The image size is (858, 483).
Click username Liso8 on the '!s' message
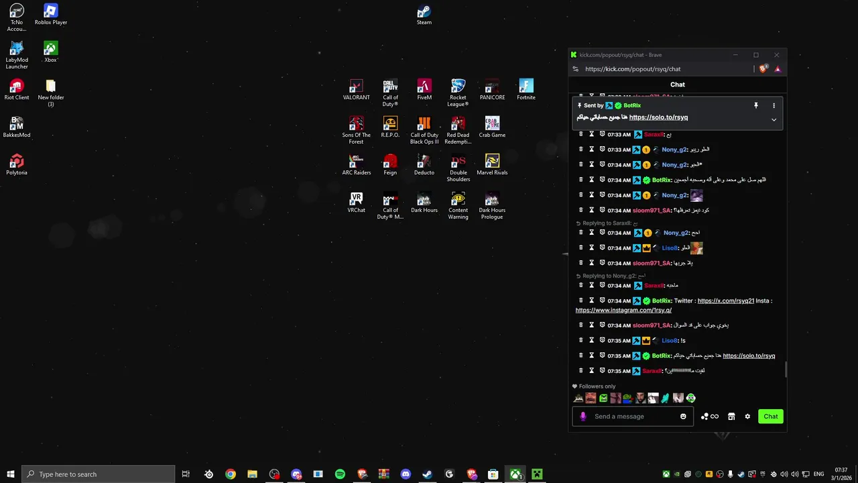[x=669, y=340]
